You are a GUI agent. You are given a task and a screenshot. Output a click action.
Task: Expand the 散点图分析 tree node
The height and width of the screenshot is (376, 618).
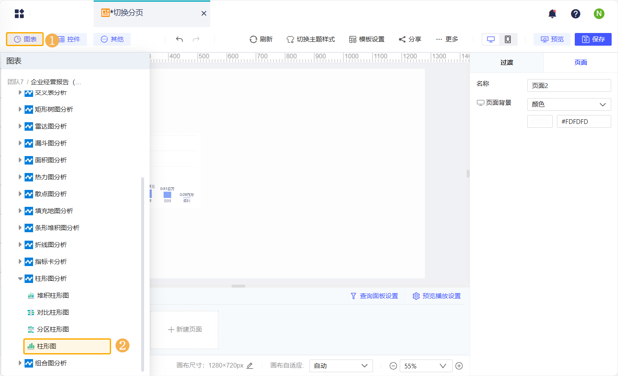pos(20,194)
